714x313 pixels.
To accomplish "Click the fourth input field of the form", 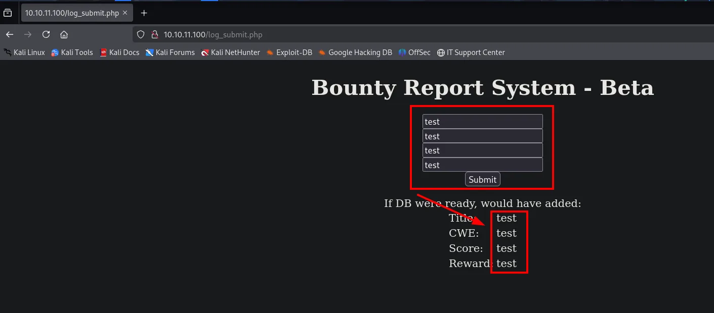I will pyautogui.click(x=483, y=165).
